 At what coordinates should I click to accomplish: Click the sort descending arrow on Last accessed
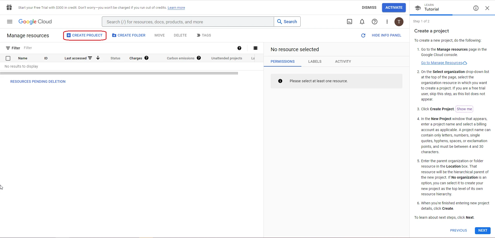98,58
